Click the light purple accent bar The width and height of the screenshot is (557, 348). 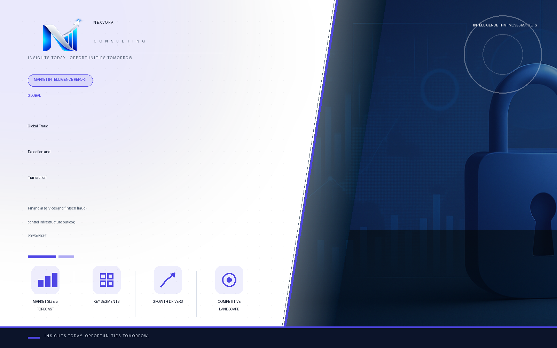(x=66, y=257)
